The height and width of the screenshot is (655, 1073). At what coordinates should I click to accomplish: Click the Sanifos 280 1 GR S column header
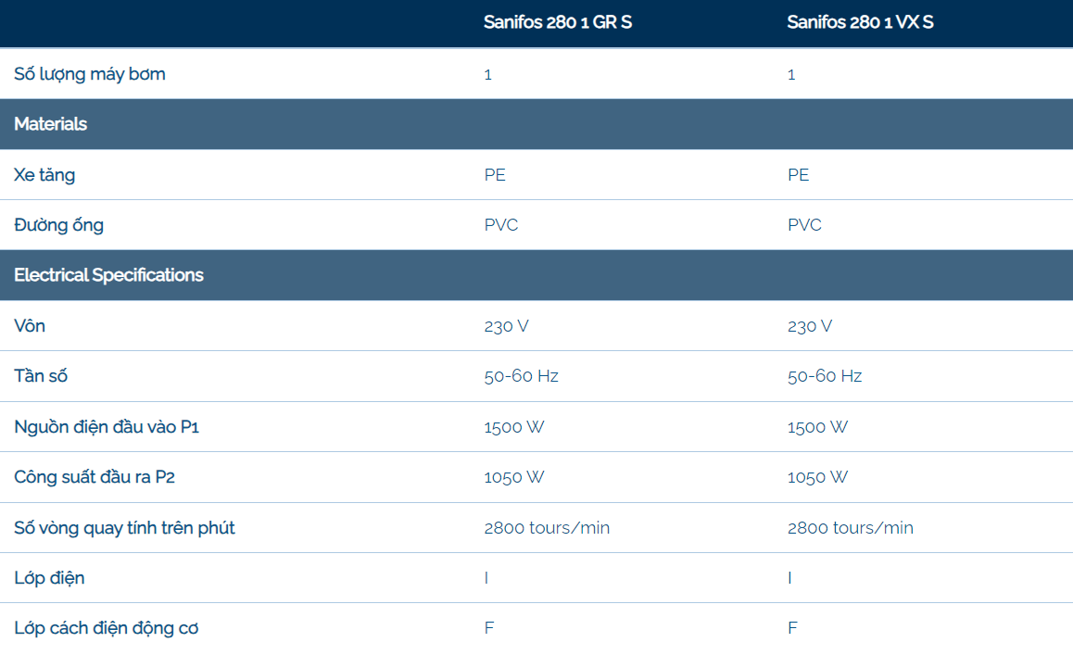tap(557, 22)
